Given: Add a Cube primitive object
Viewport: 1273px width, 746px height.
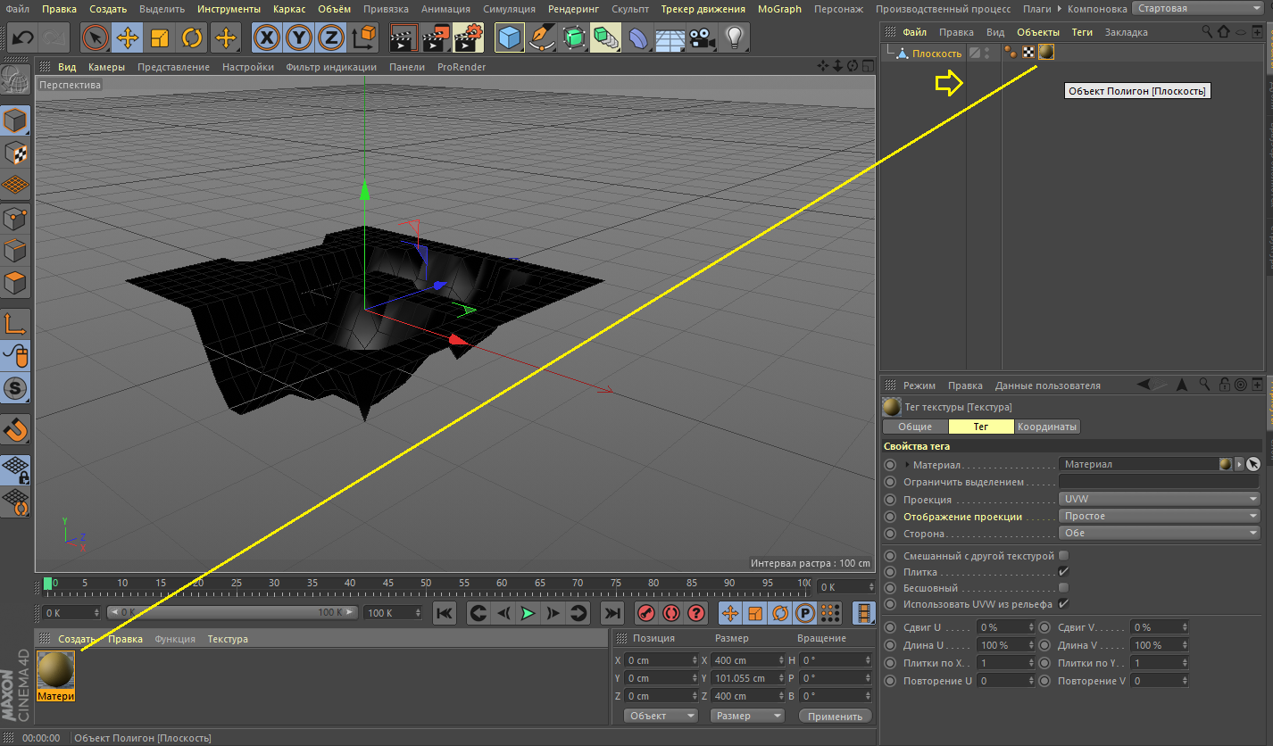Looking at the screenshot, I should [x=509, y=37].
